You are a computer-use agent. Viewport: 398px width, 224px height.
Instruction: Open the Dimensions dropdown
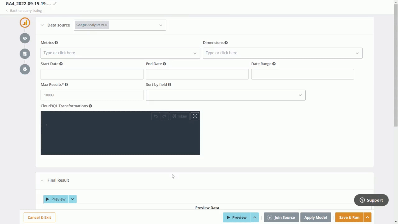(357, 53)
